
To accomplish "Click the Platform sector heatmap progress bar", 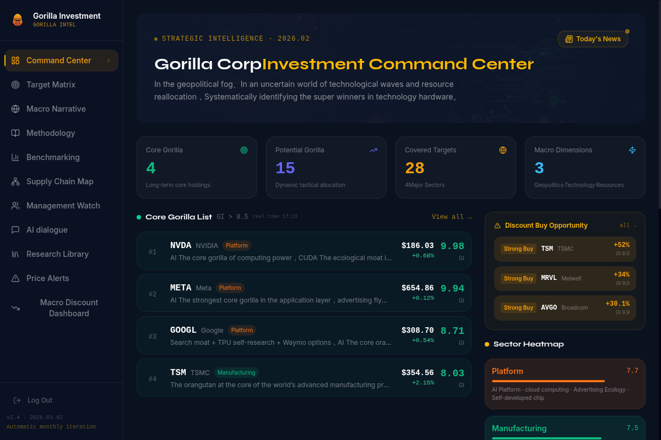I will click(548, 381).
